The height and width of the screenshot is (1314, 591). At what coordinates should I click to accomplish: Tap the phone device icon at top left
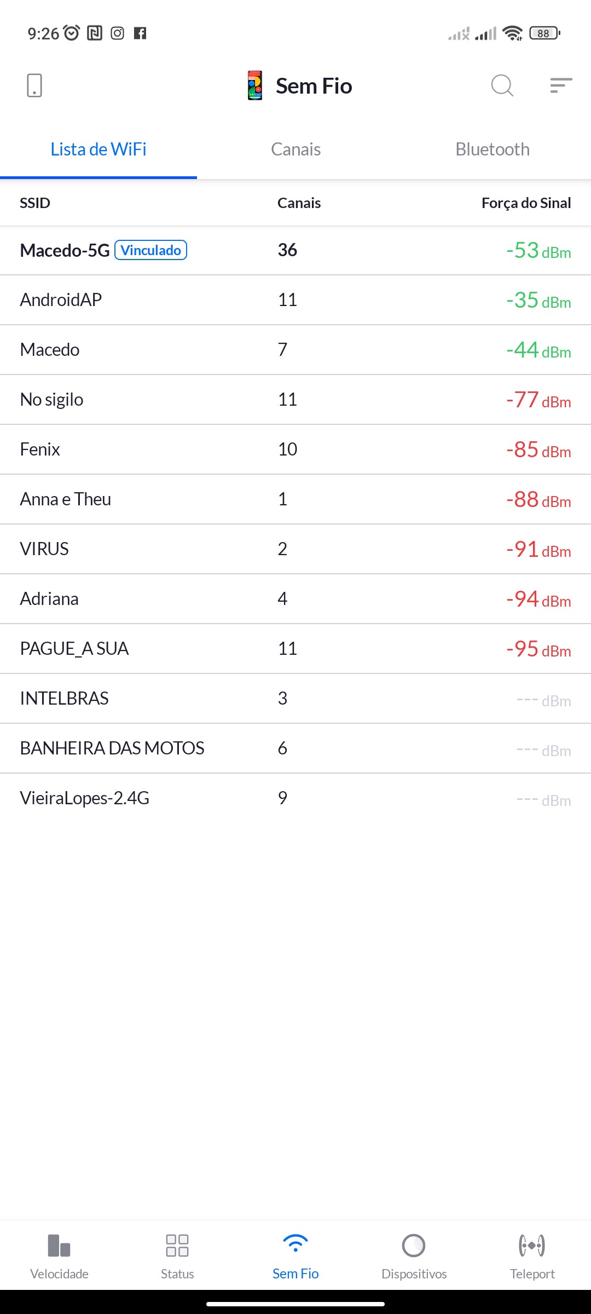click(x=34, y=85)
